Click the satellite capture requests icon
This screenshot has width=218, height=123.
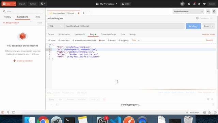pos(189,4)
